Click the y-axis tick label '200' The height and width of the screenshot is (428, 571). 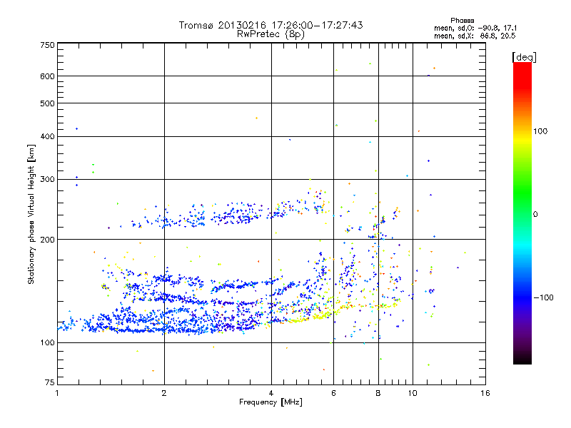click(47, 240)
